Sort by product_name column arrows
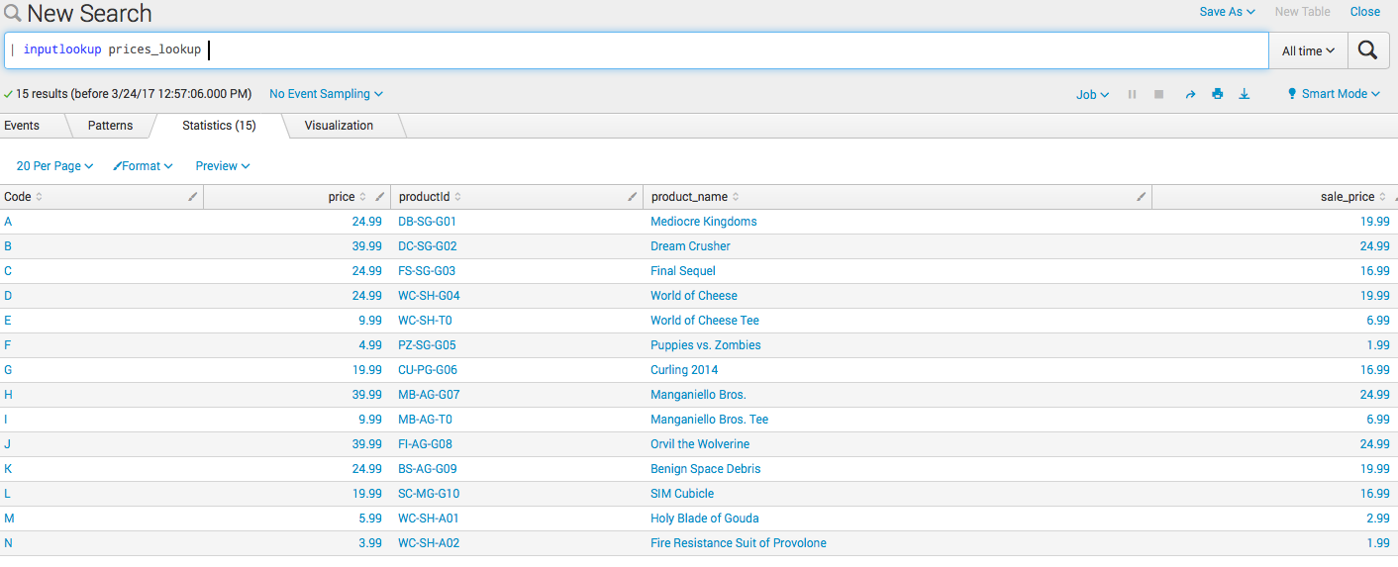Image resolution: width=1398 pixels, height=567 pixels. (x=736, y=197)
